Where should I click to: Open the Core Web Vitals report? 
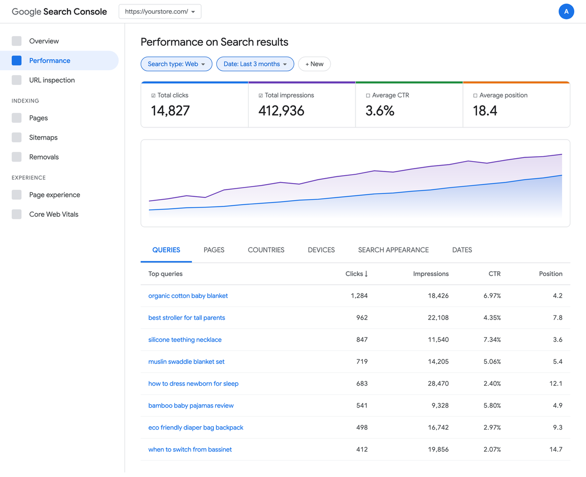54,214
